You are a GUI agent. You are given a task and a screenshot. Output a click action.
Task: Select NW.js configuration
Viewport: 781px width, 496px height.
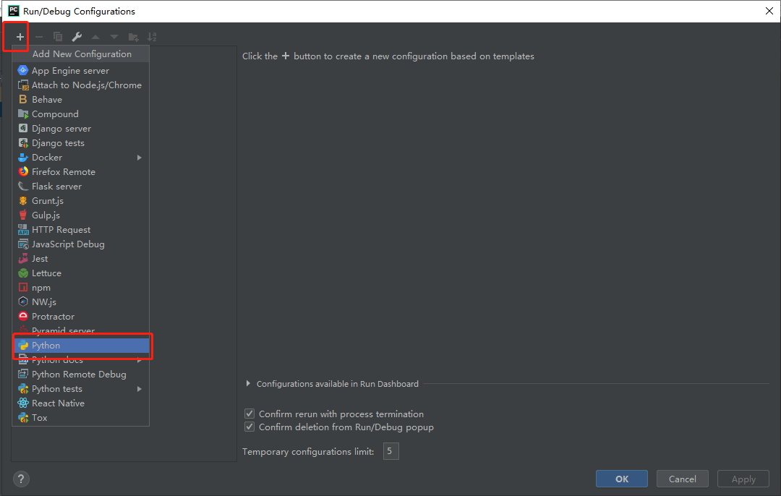point(81,302)
